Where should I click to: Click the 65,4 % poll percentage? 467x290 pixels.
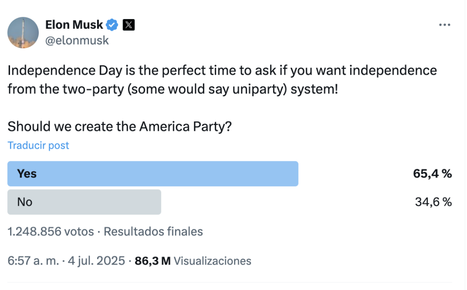point(432,174)
